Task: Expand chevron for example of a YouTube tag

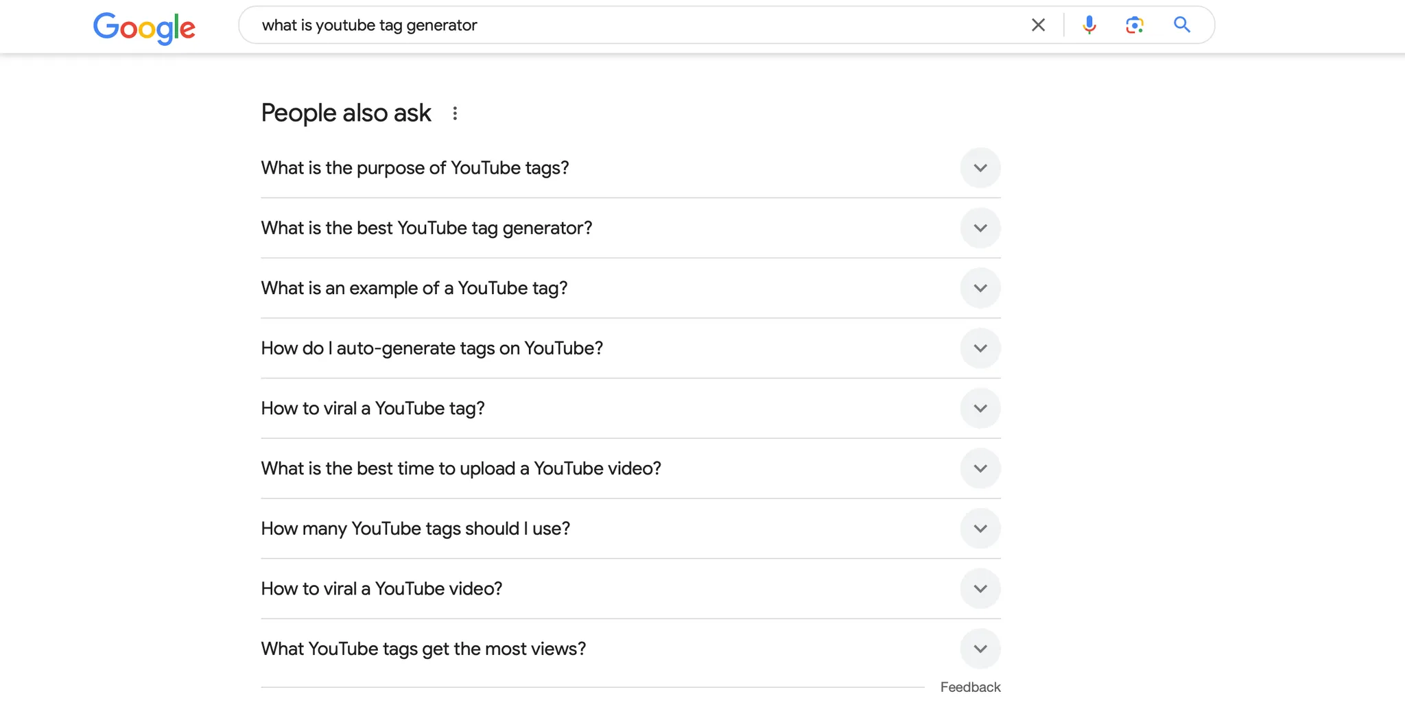Action: [980, 288]
